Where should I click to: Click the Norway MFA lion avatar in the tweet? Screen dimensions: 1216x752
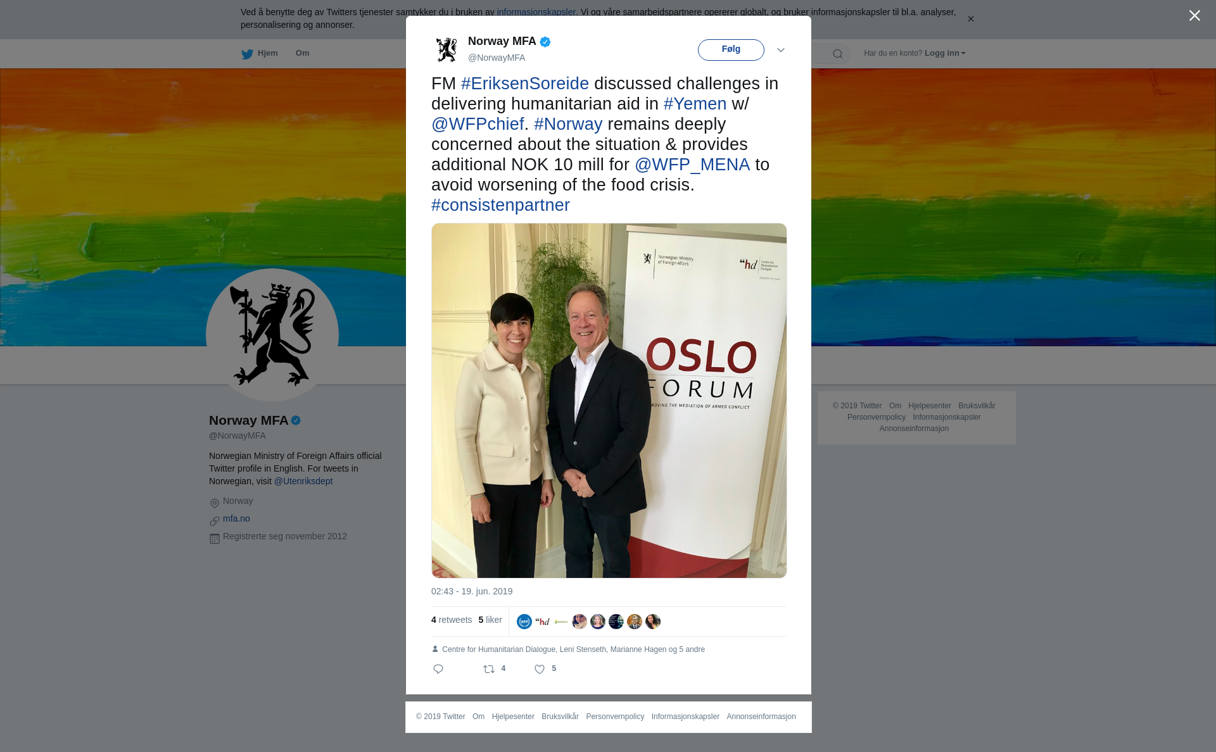(x=446, y=50)
